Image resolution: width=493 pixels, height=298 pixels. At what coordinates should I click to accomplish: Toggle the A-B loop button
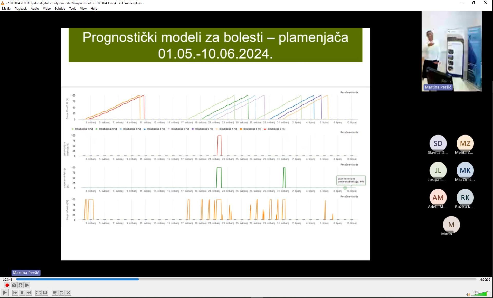tap(21, 285)
